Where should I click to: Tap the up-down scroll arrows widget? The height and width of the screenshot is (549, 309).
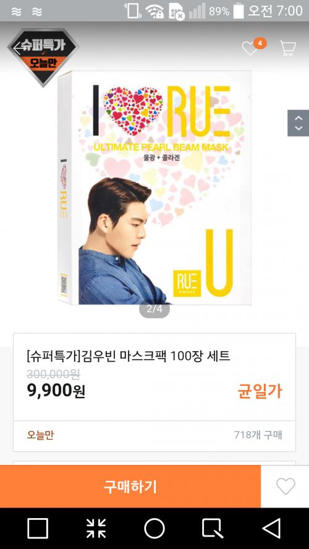pos(298,123)
